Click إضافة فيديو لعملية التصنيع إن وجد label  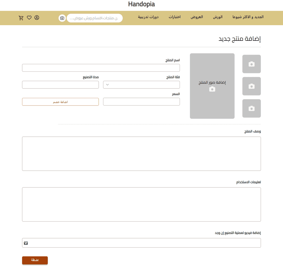point(238,233)
